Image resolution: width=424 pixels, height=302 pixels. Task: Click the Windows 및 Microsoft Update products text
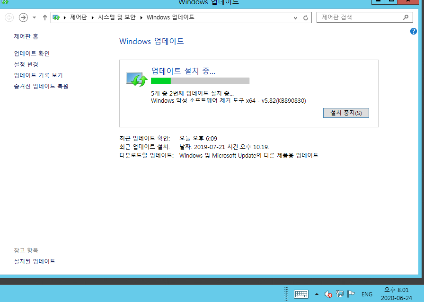(249, 156)
